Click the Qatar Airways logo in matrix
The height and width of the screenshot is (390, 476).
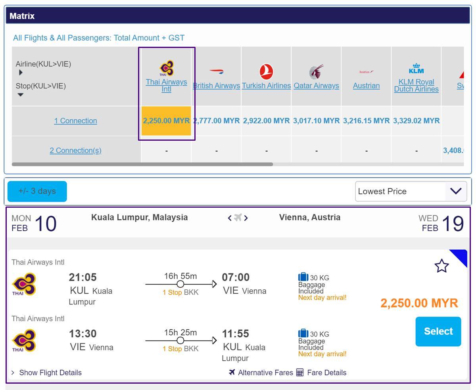pyautogui.click(x=316, y=72)
